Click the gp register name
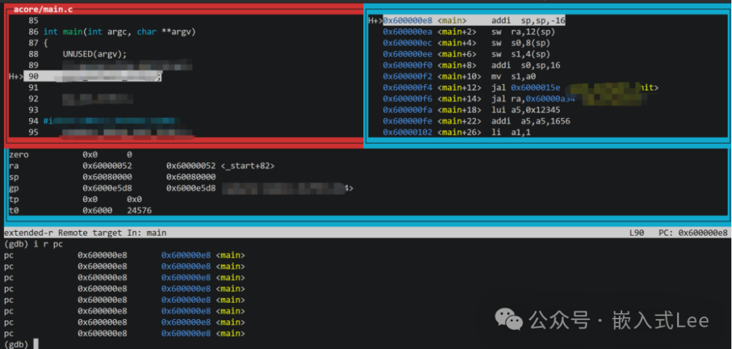732x349 pixels. pyautogui.click(x=14, y=188)
